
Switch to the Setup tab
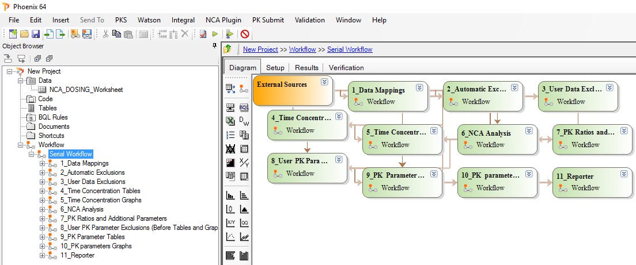pos(275,68)
